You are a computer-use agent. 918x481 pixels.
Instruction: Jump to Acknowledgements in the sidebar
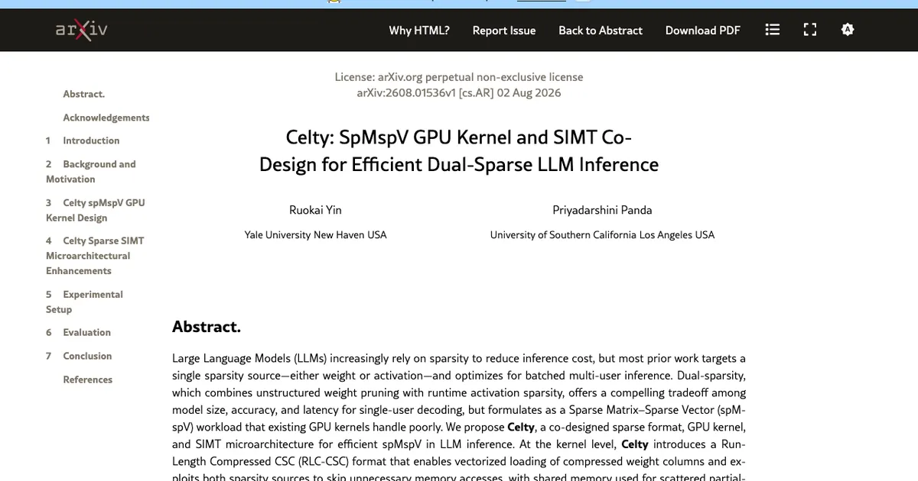106,118
